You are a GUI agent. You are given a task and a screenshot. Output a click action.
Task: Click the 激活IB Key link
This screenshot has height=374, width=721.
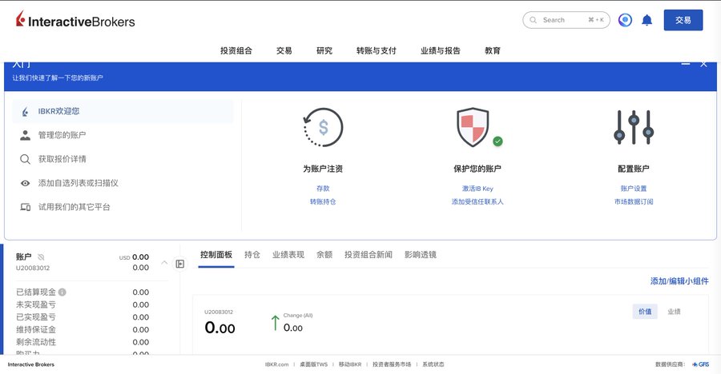point(477,189)
